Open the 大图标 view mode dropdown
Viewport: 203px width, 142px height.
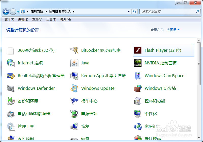(173, 30)
